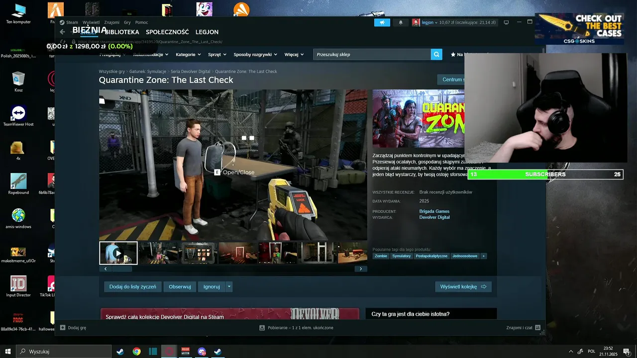This screenshot has width=637, height=358.
Task: Click the store search magnifier button
Action: point(436,54)
